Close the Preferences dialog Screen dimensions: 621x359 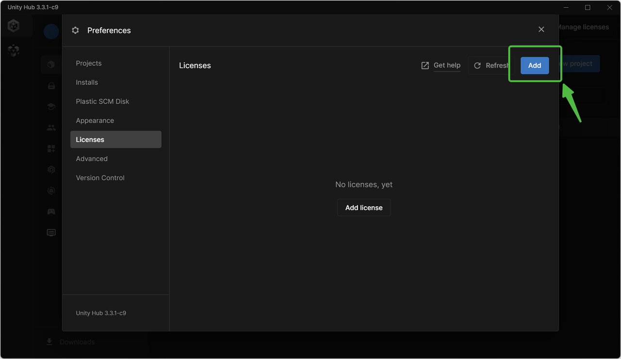point(541,30)
